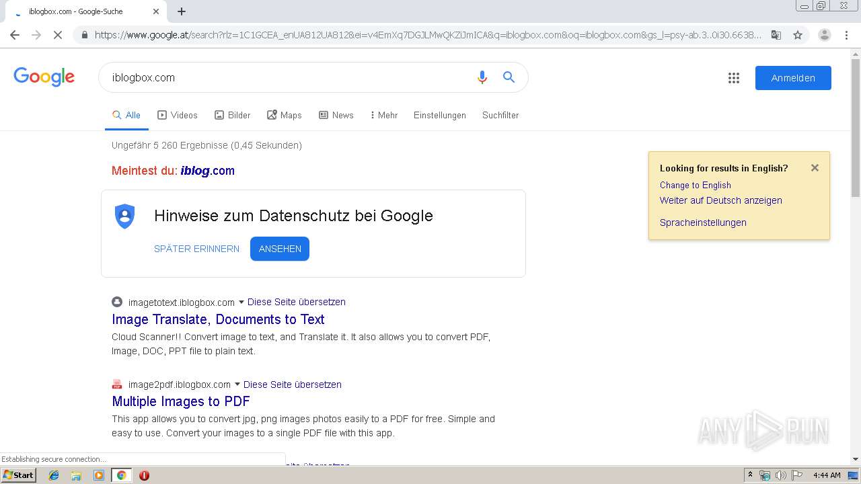Click the privacy shield icon

(125, 216)
